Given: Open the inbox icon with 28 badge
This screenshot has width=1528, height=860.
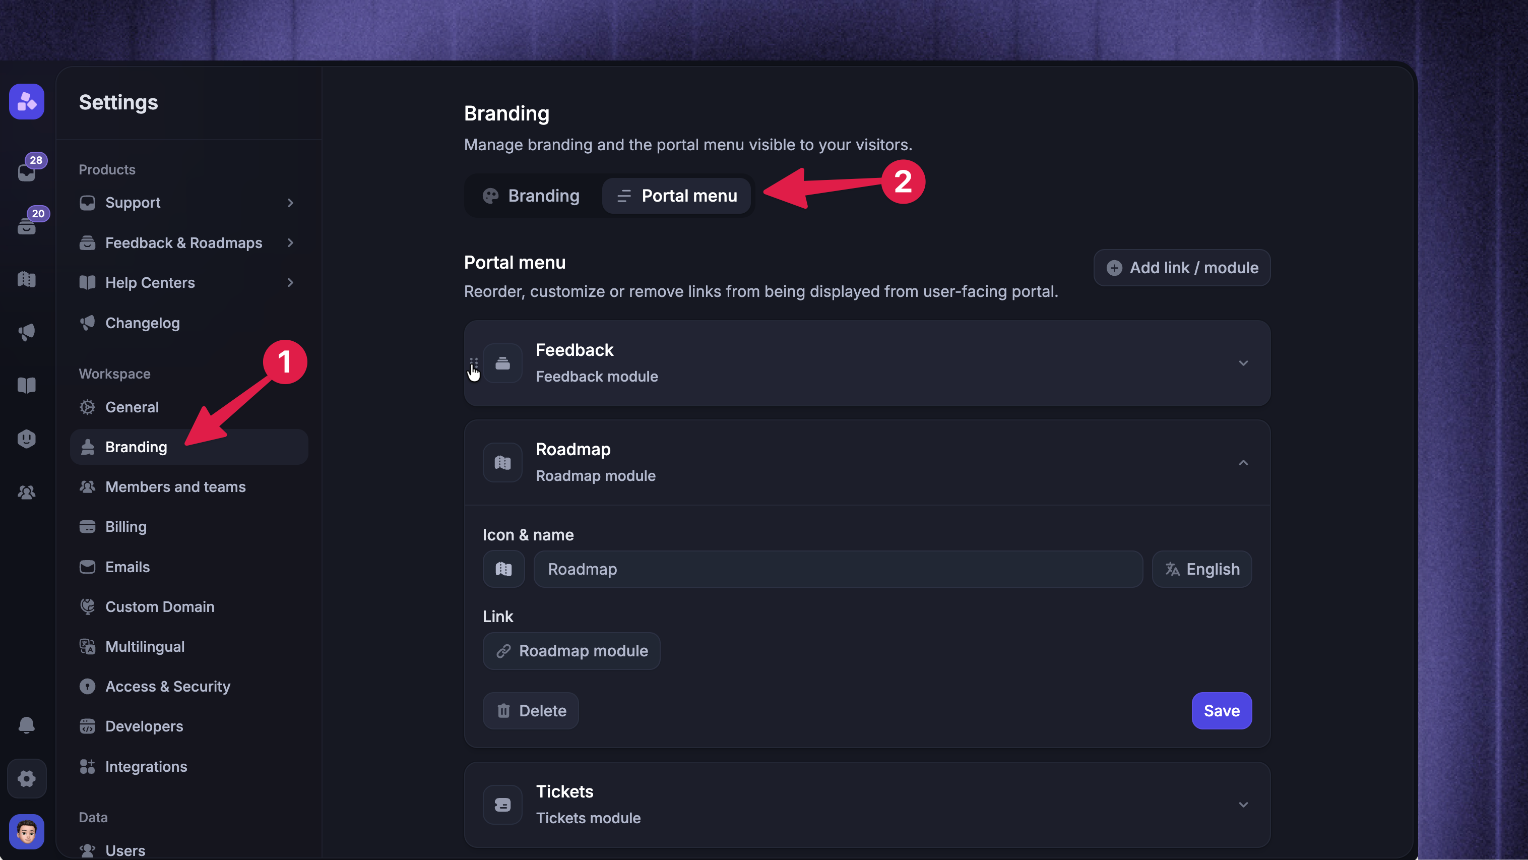Looking at the screenshot, I should 27,171.
